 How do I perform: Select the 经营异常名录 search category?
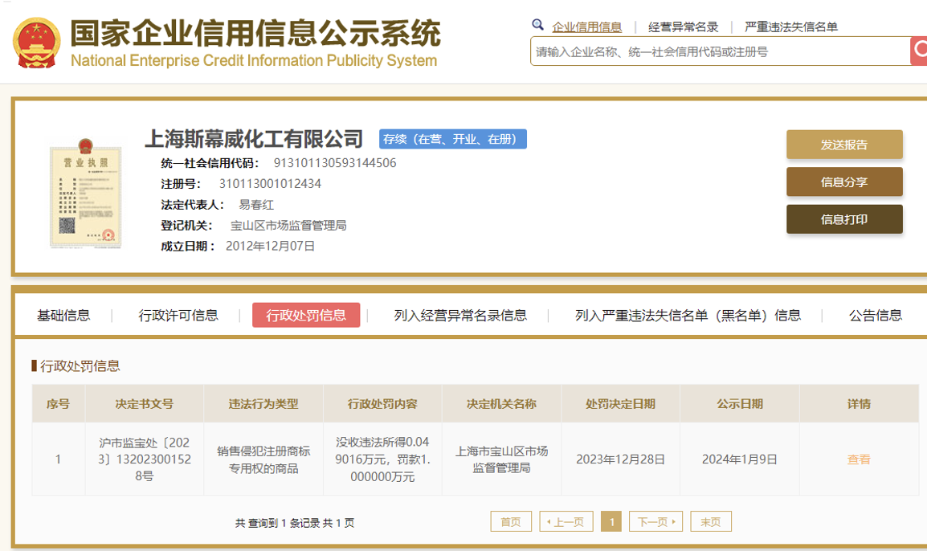[x=683, y=27]
